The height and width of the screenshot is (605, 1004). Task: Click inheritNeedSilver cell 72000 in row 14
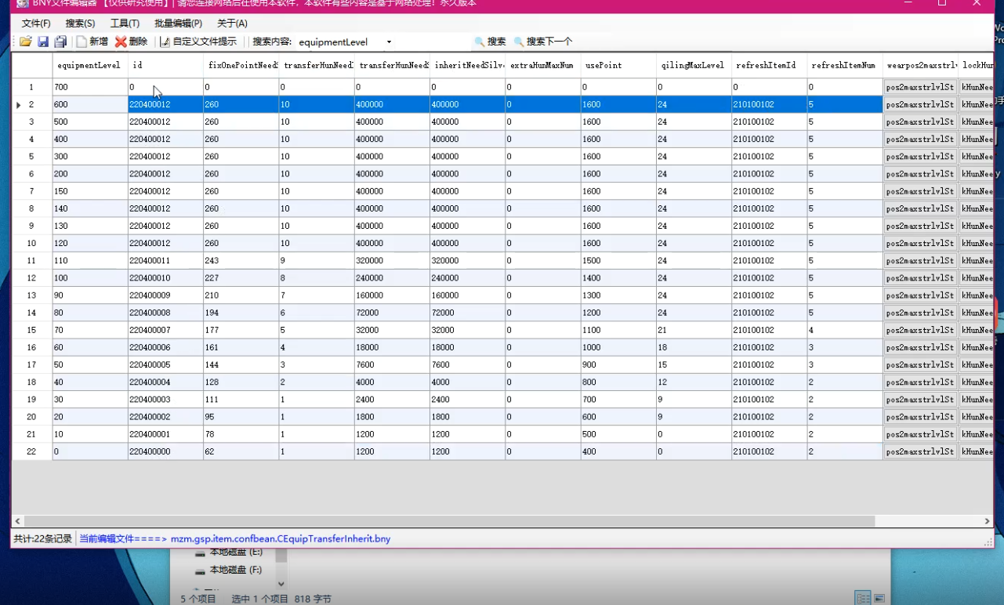point(467,313)
